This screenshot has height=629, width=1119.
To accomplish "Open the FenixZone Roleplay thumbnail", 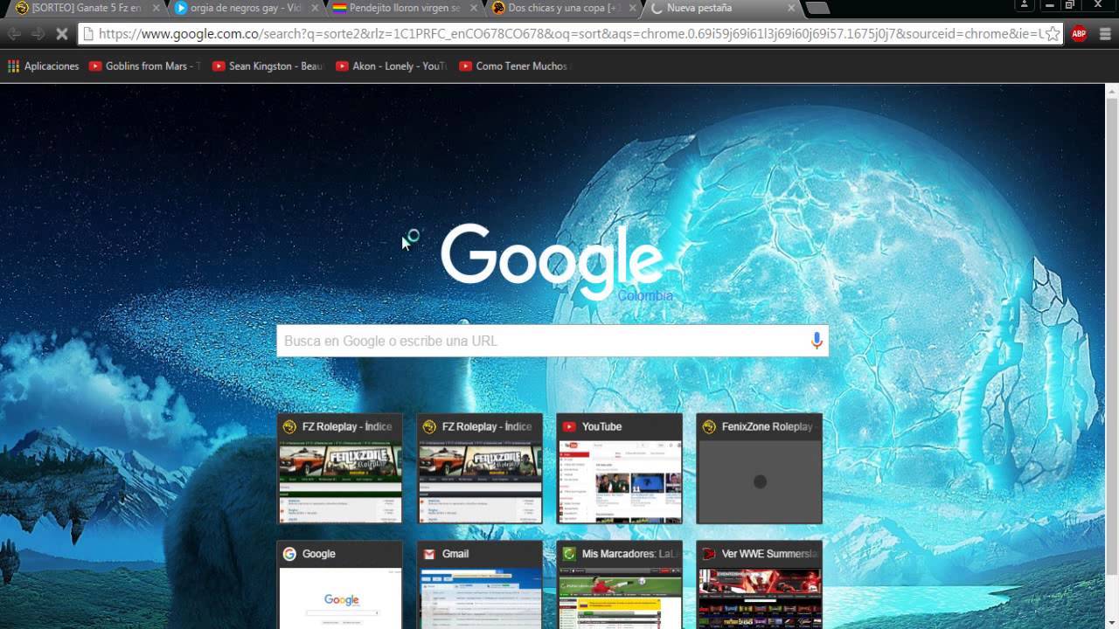I will [760, 469].
